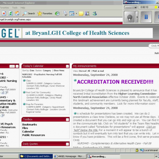The height and width of the screenshot is (159, 159).
Task: View Unread announcements
Action: (83, 71)
